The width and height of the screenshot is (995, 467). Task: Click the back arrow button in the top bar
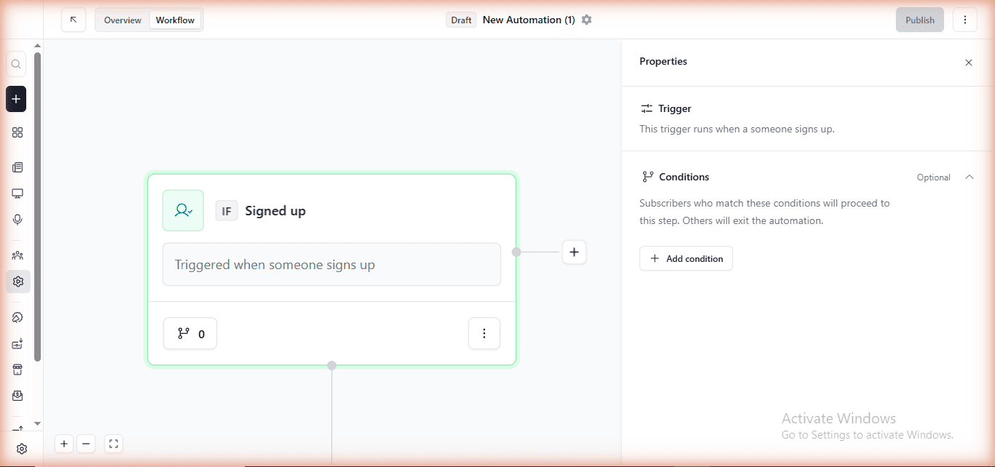(74, 20)
